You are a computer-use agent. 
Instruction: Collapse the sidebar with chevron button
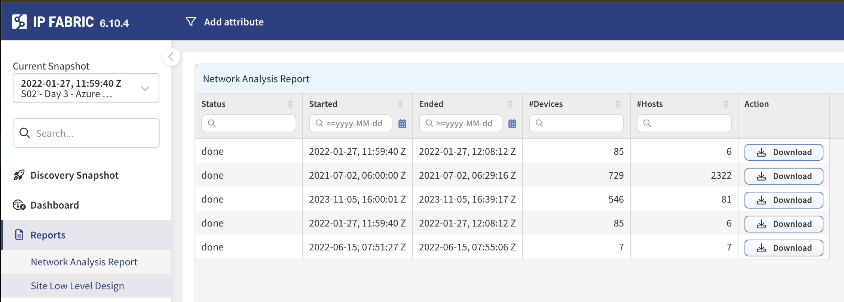[171, 57]
